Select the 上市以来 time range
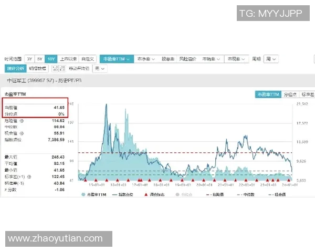Screen dimensions: 315x252 click(68, 59)
